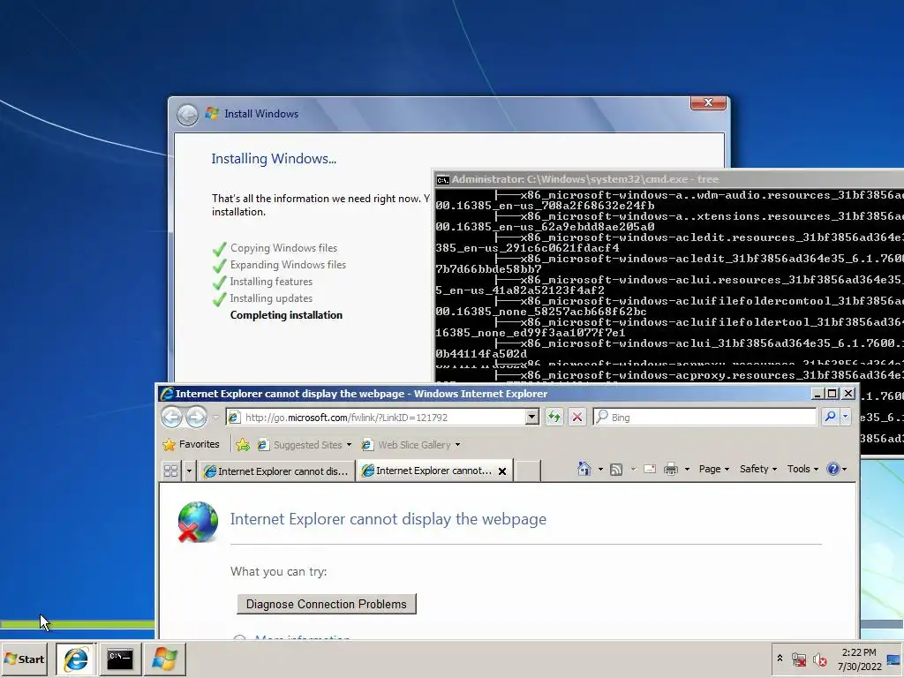Expand Web Slice Gallery dropdown
The height and width of the screenshot is (678, 904).
coord(458,445)
